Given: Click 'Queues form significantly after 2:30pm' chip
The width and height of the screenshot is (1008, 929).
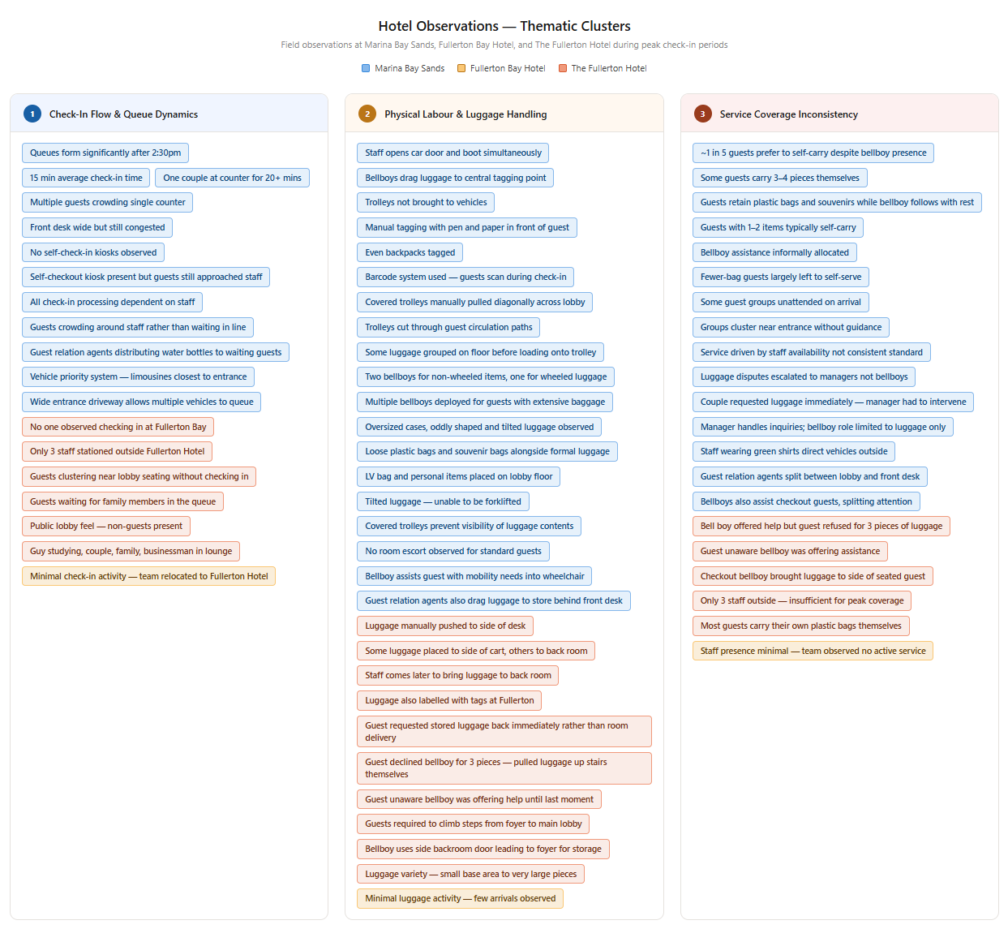Looking at the screenshot, I should (105, 153).
